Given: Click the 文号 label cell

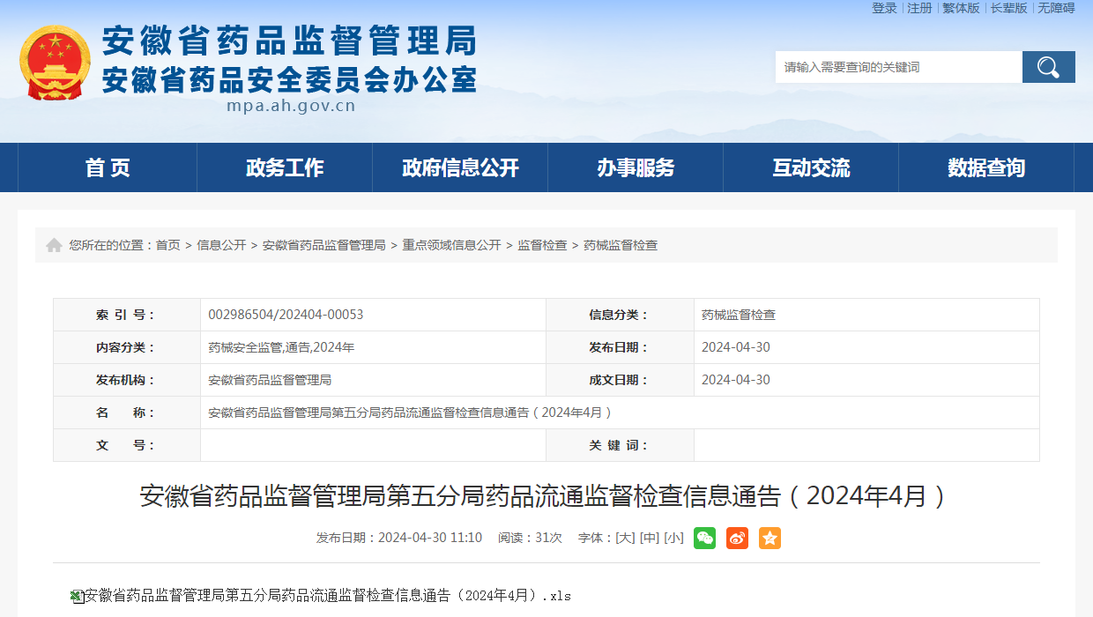Looking at the screenshot, I should 127,445.
